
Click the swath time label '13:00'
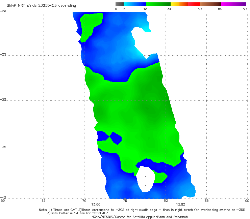96,205
